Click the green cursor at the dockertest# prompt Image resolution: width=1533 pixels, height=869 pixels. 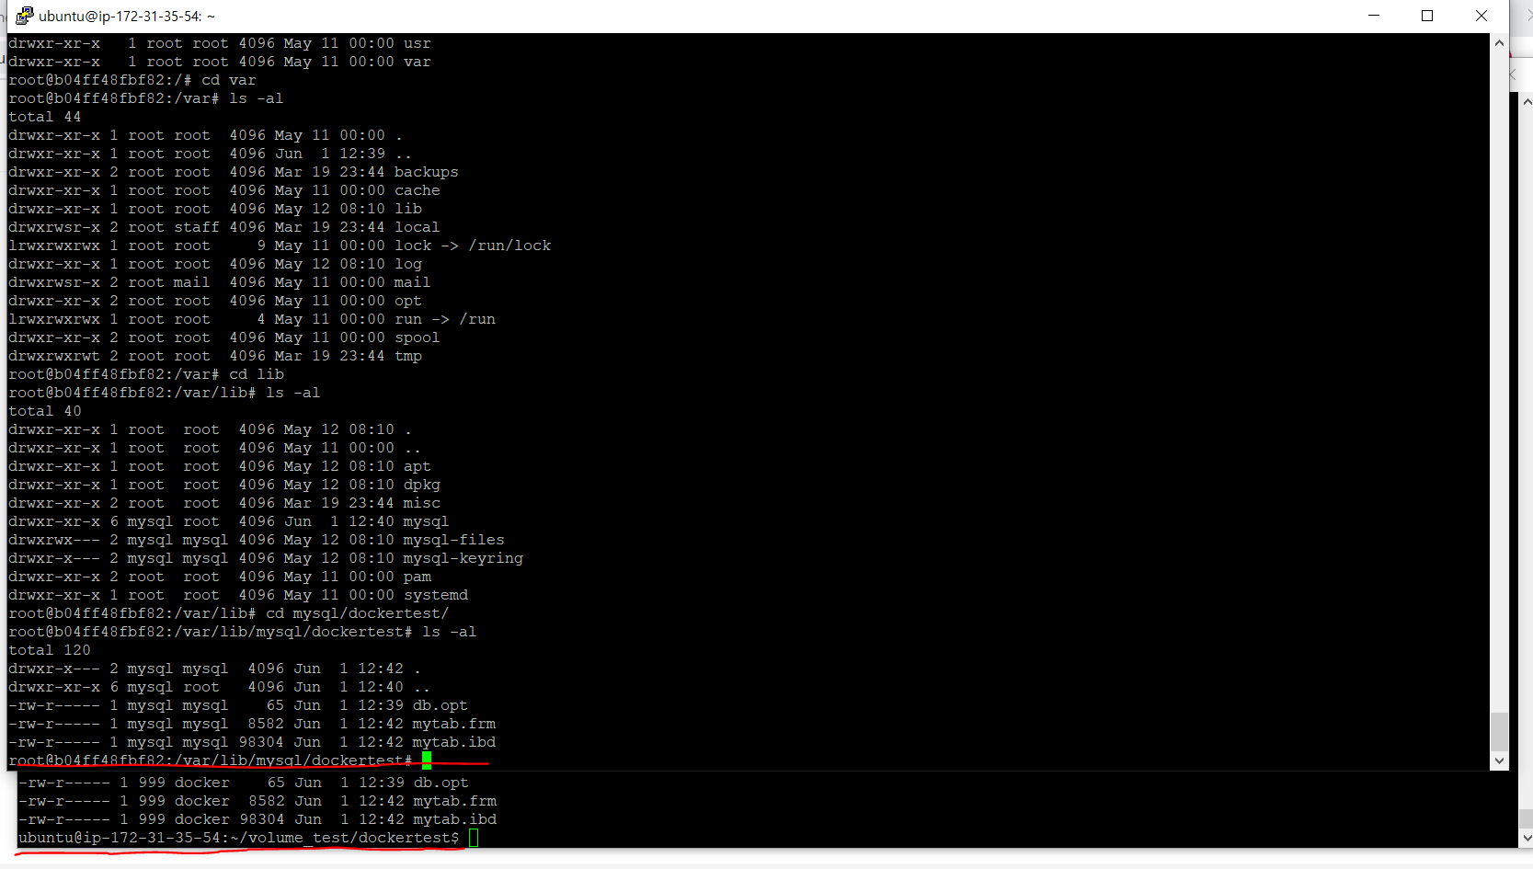[427, 760]
